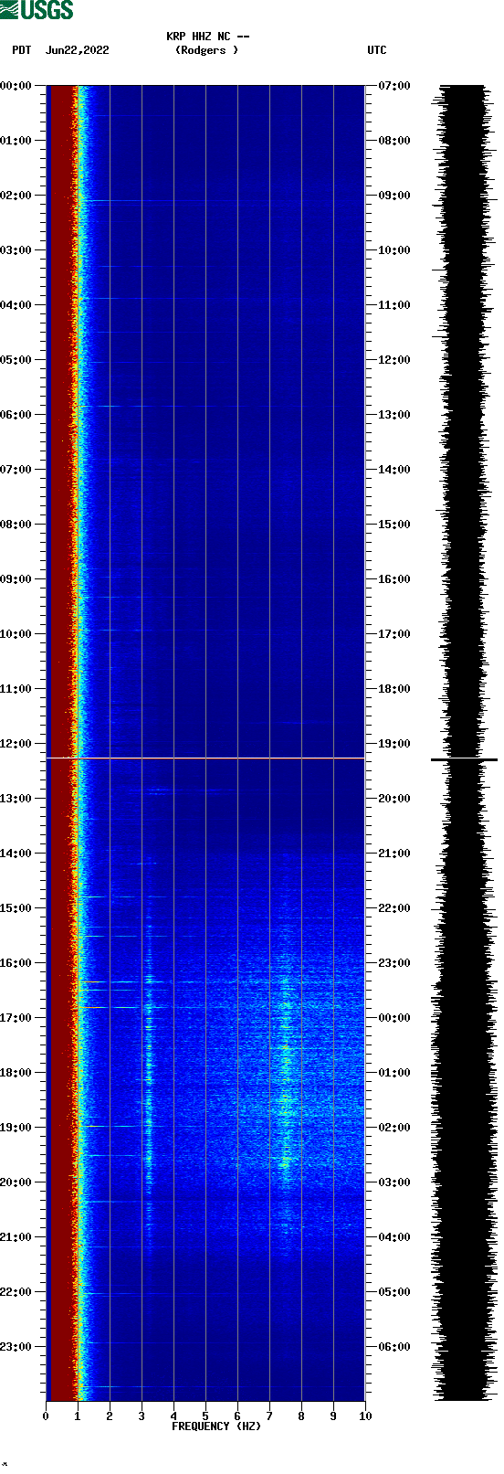Click the 21:00 PDT time label

(16, 1237)
